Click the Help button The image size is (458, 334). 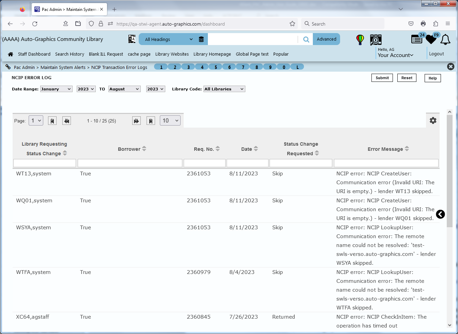point(433,78)
